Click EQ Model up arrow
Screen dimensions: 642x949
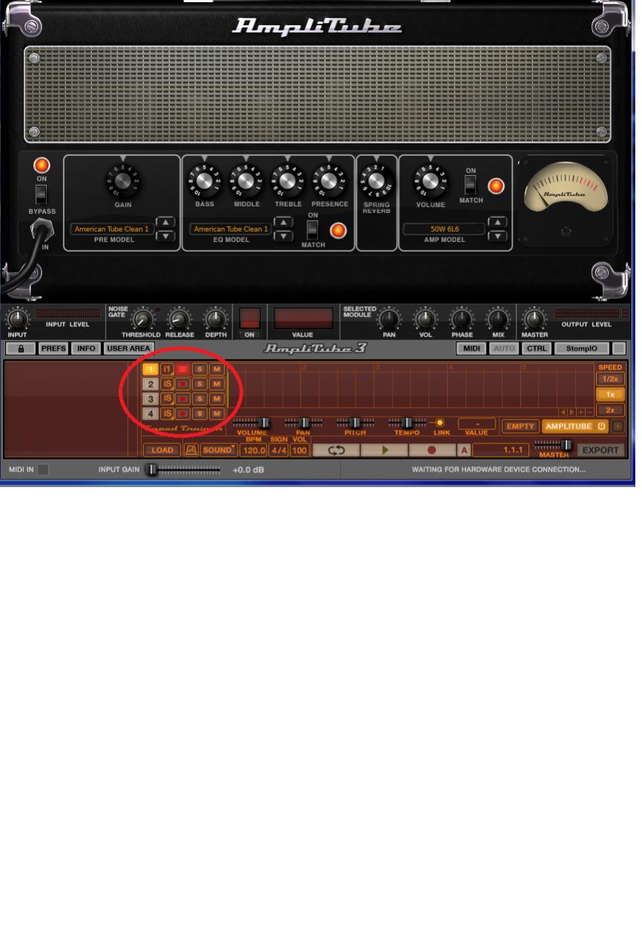283,222
